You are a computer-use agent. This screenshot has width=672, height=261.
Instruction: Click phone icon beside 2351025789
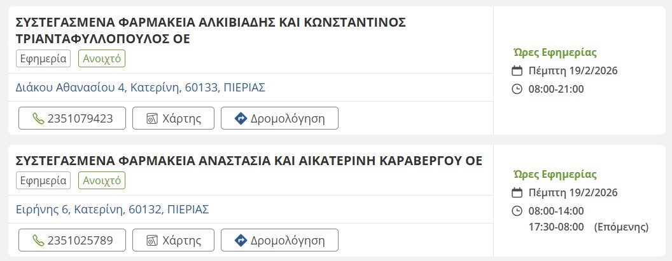[39, 241]
